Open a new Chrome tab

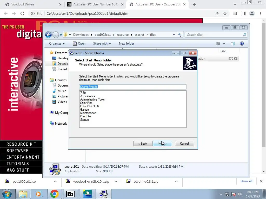pos(194,4)
